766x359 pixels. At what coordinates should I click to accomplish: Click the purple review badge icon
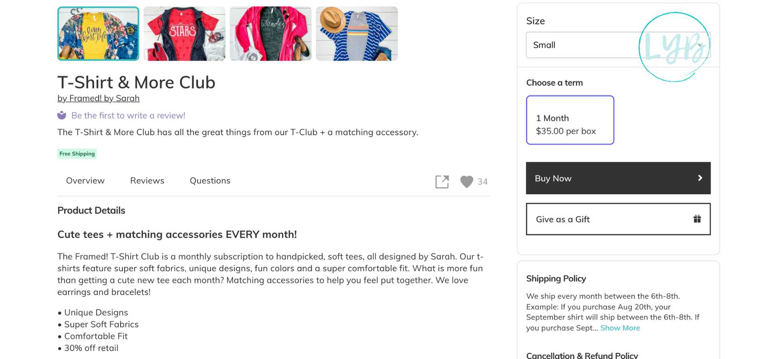tap(62, 115)
